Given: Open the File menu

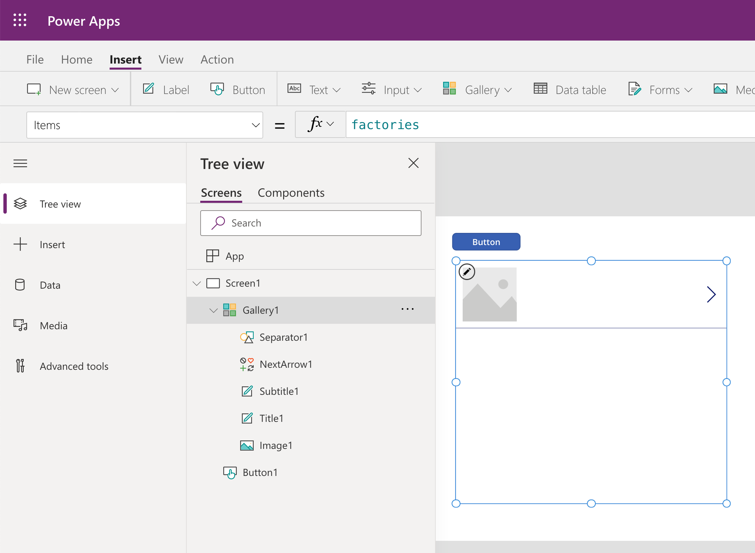Looking at the screenshot, I should 35,59.
